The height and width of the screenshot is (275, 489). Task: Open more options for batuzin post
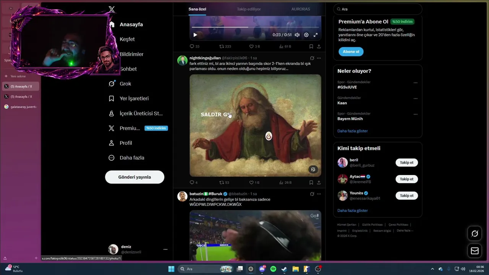coord(319,194)
